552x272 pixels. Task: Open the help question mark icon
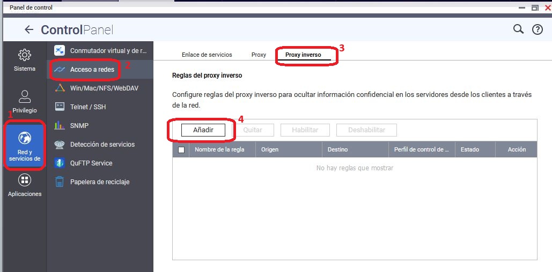coord(537,30)
